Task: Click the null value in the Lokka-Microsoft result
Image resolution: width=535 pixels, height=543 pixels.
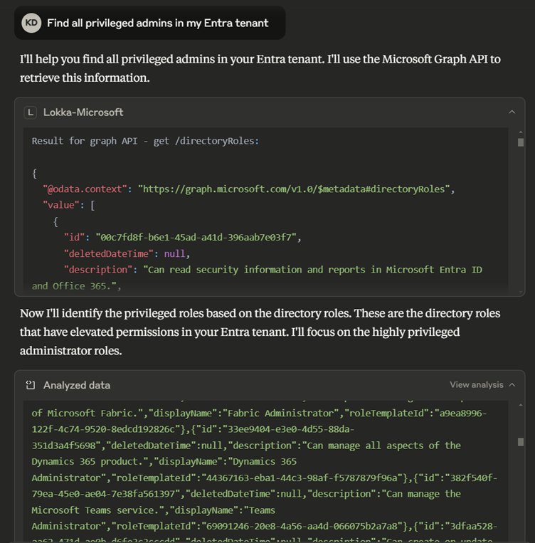Action: pyautogui.click(x=174, y=253)
